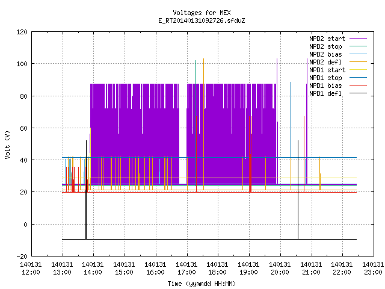Click the 'NPD1 start' legend label
Image resolution: width=385 pixels, height=289 pixels.
(x=327, y=70)
